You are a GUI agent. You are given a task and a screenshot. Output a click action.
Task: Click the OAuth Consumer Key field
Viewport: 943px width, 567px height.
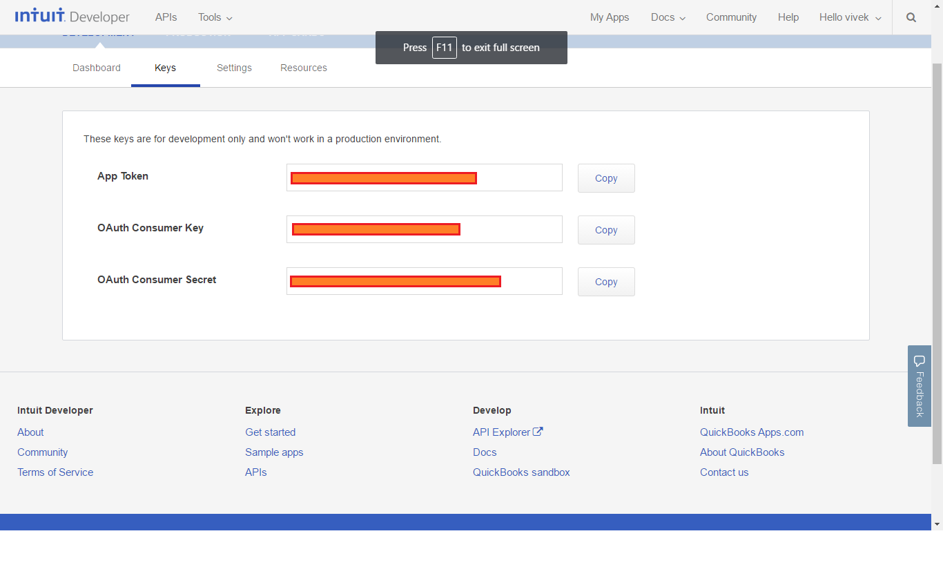pyautogui.click(x=425, y=229)
